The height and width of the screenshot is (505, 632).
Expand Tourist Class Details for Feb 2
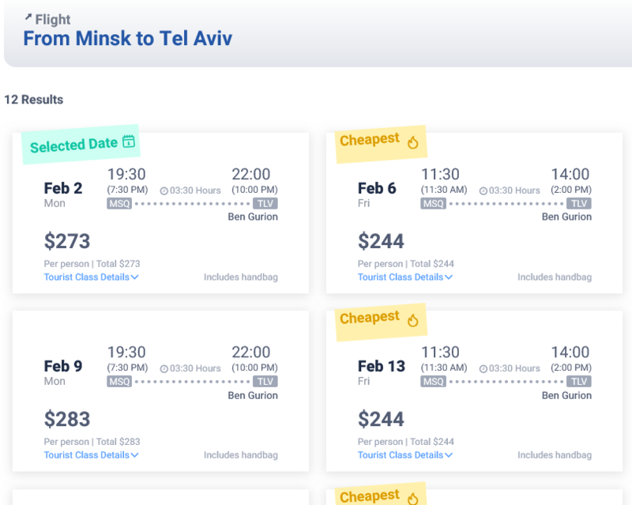coord(91,277)
